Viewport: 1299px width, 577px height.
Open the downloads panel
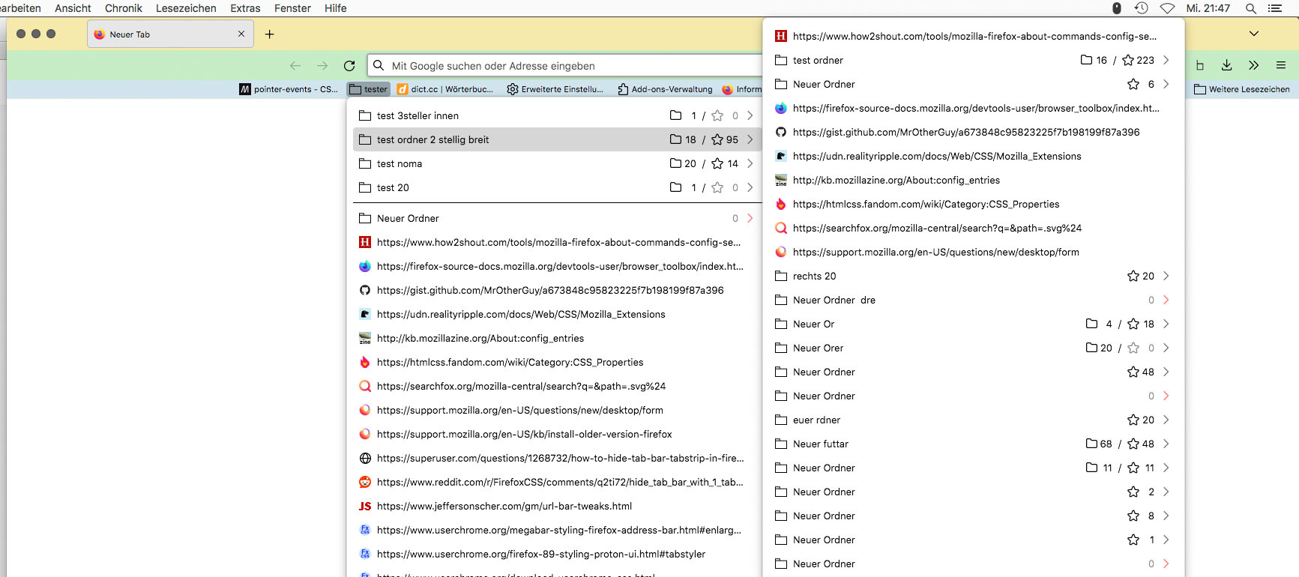coord(1226,65)
